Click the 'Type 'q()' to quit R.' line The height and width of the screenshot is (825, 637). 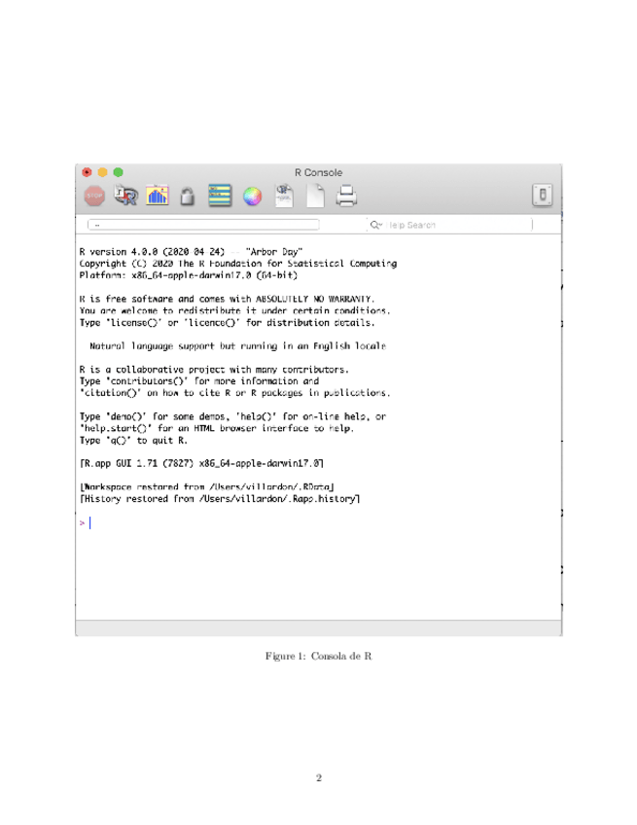133,440
